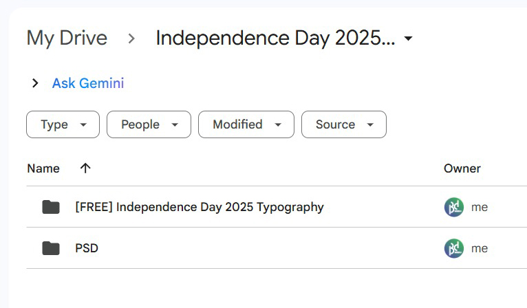The height and width of the screenshot is (308, 527).
Task: Open the Independence Day 2025 folder menu arrow
Action: point(408,38)
